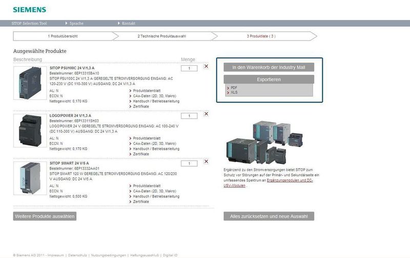This screenshot has height=258, width=410.
Task: Open the Nutzungsbedingungen footer link
Action: (x=109, y=255)
